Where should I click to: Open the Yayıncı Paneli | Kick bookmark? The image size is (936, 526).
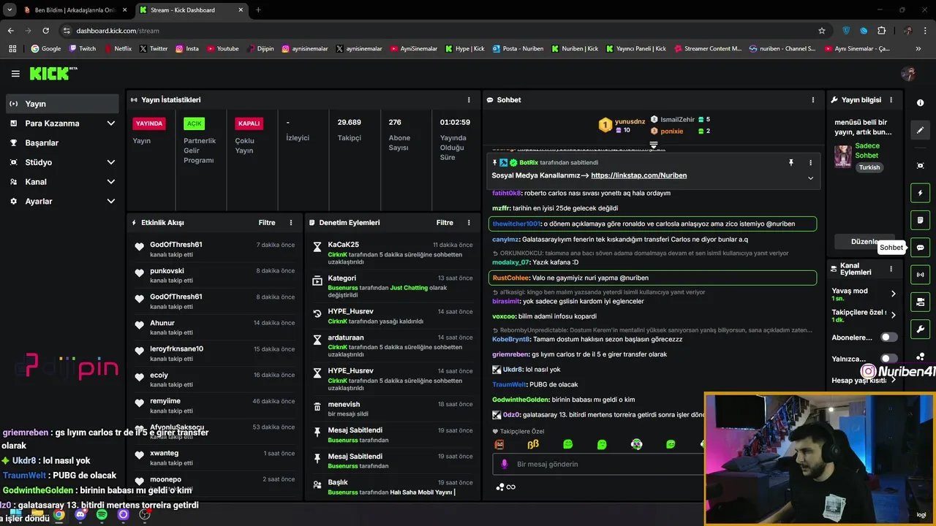[x=635, y=49]
